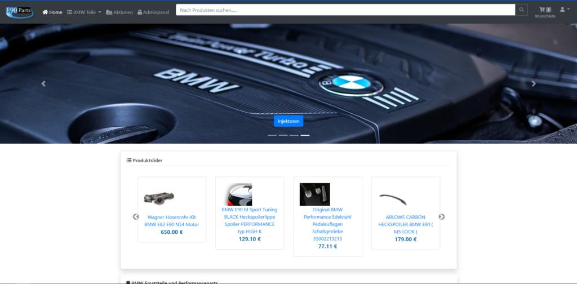Open Wagner Hosenrohr-Kit product image
Image resolution: width=577 pixels, height=284 pixels.
click(159, 198)
